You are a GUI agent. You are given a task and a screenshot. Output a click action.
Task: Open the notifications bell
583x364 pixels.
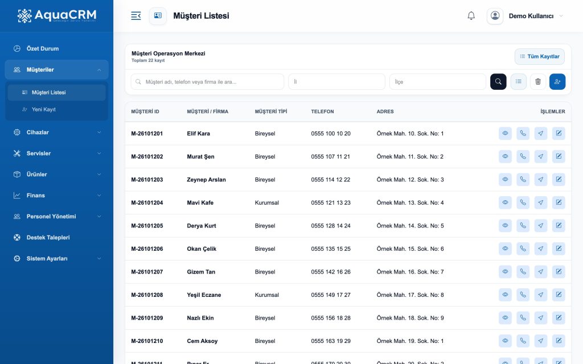tap(471, 15)
